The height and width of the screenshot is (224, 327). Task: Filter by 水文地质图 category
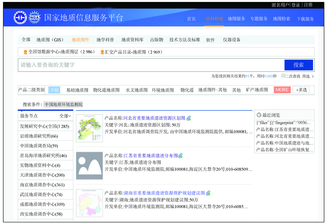(137, 90)
